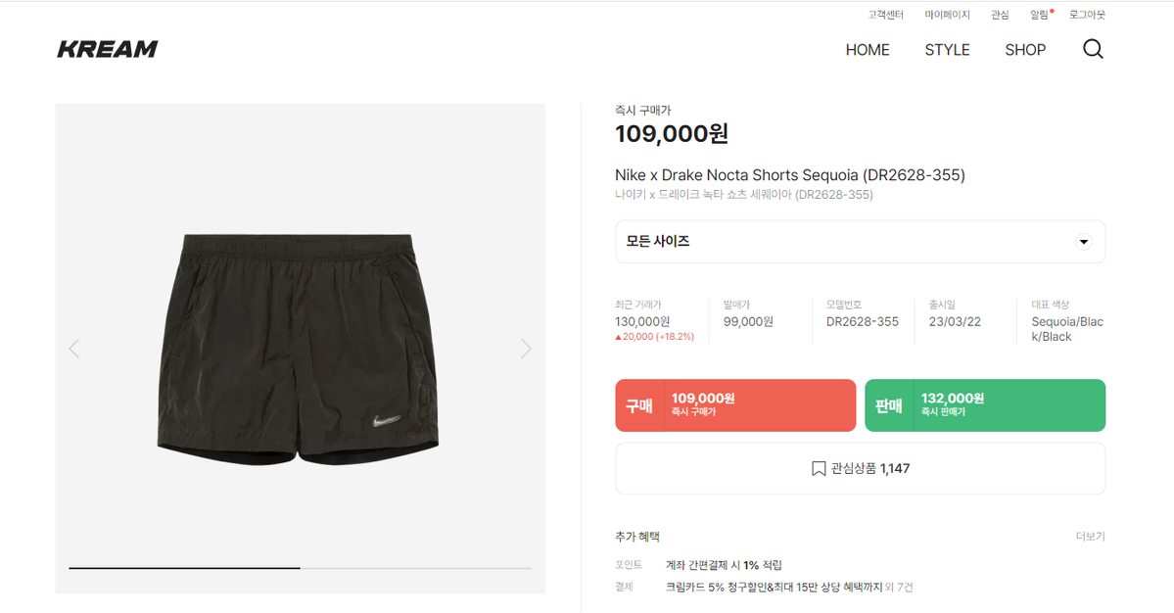
Task: Click the image carousel progress bar
Action: click(301, 568)
